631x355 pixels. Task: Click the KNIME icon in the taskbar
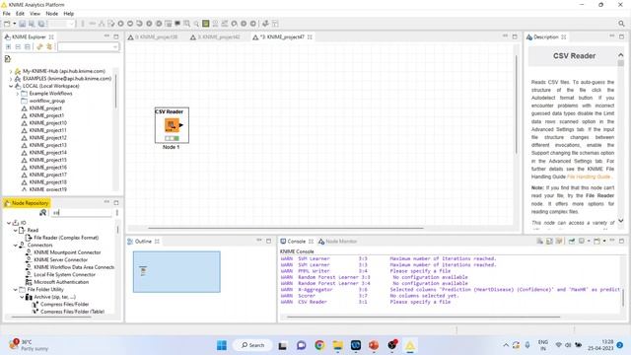point(410,345)
